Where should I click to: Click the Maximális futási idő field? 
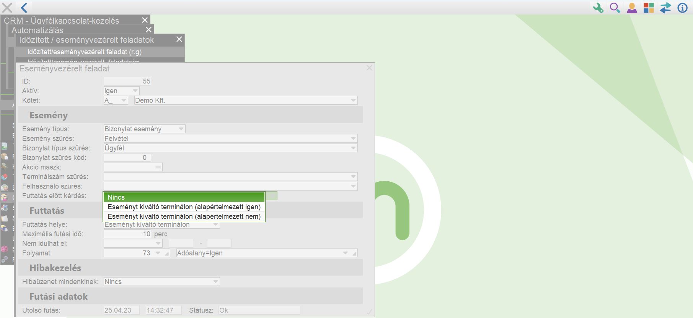click(x=127, y=234)
